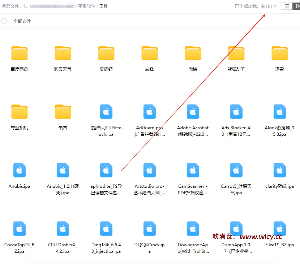The image size is (300, 264).
Task: Click the clarity壁纸.ipa file name
Action: coord(279,186)
